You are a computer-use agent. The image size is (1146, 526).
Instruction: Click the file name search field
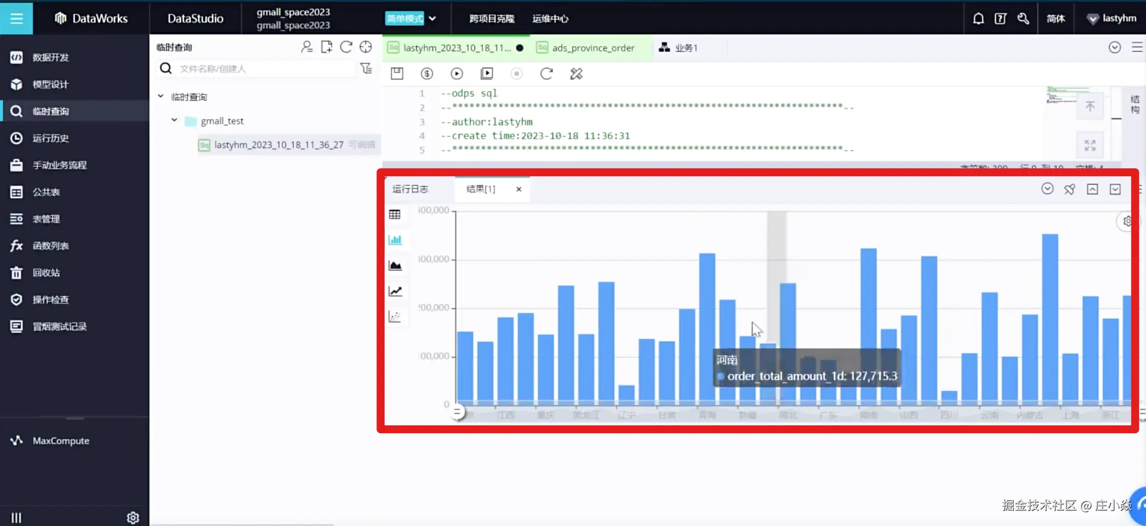265,69
